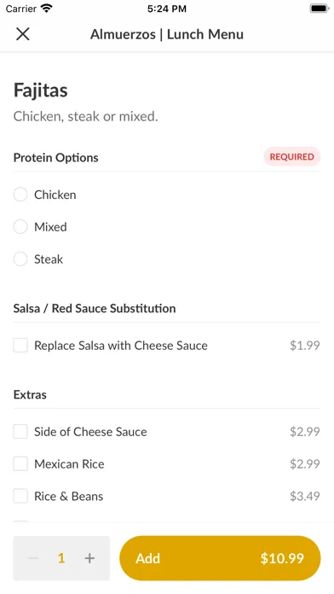Tap the Extras section heading
This screenshot has width=334, height=594.
tap(30, 394)
